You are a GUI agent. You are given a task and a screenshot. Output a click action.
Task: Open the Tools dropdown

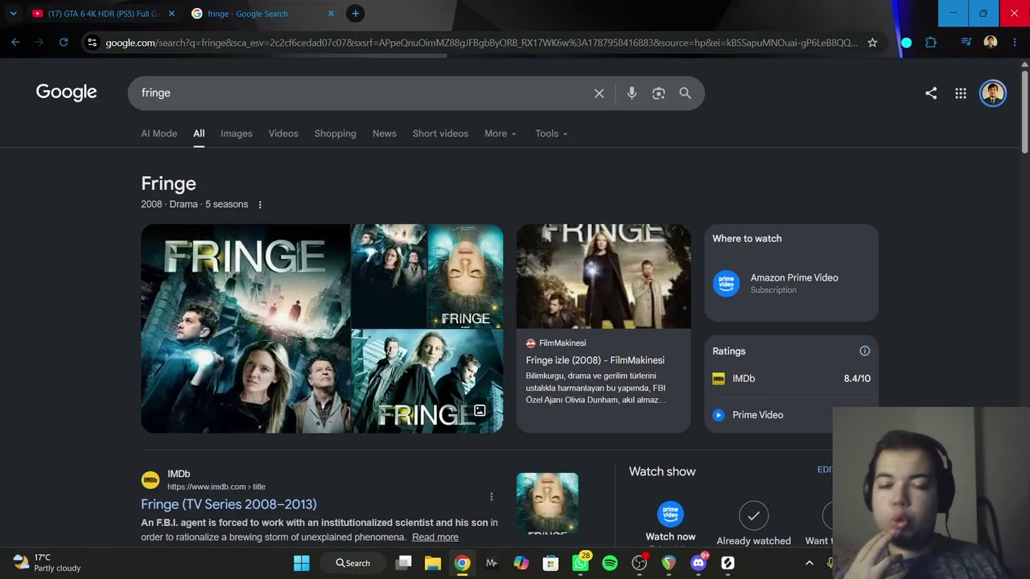pyautogui.click(x=551, y=133)
